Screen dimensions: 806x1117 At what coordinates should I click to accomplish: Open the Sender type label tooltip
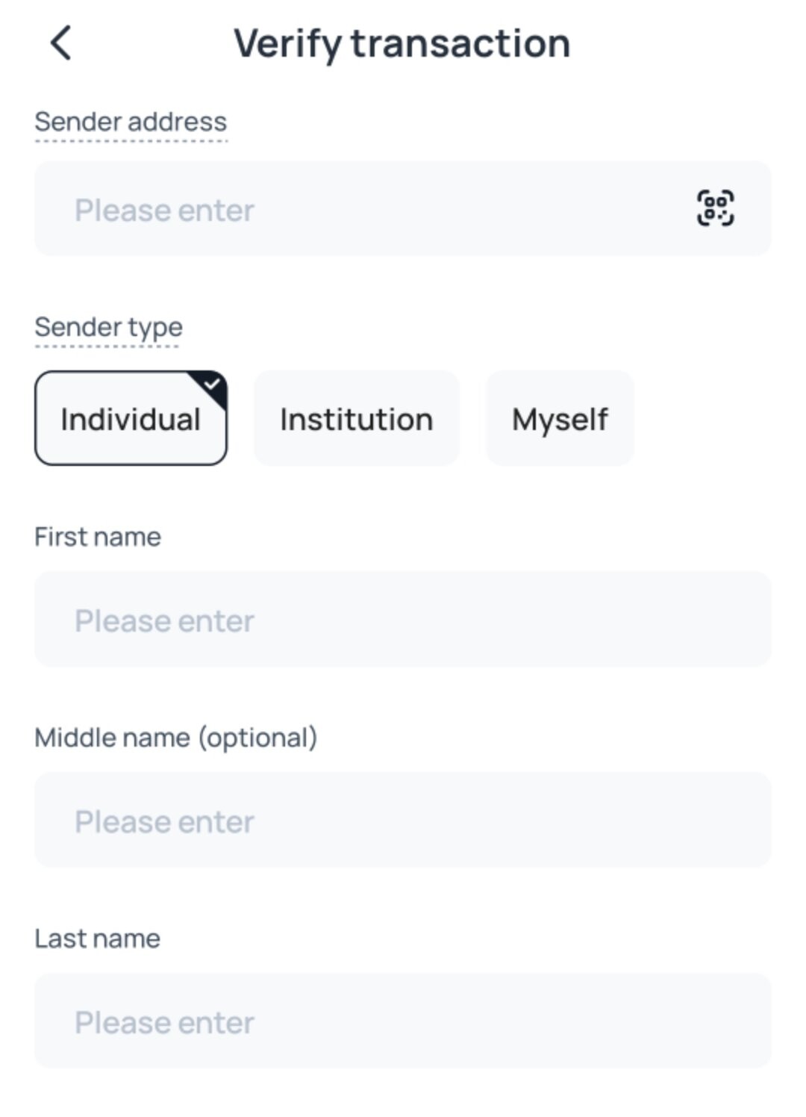point(108,328)
